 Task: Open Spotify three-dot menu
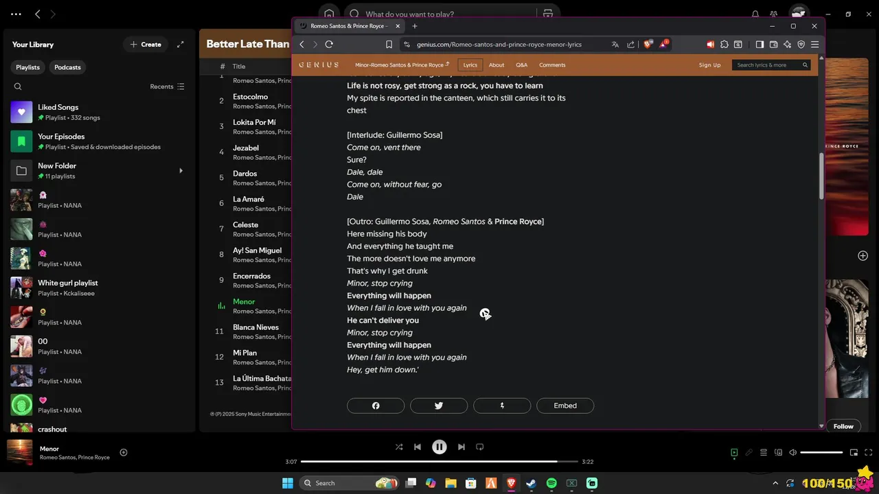pos(16,14)
